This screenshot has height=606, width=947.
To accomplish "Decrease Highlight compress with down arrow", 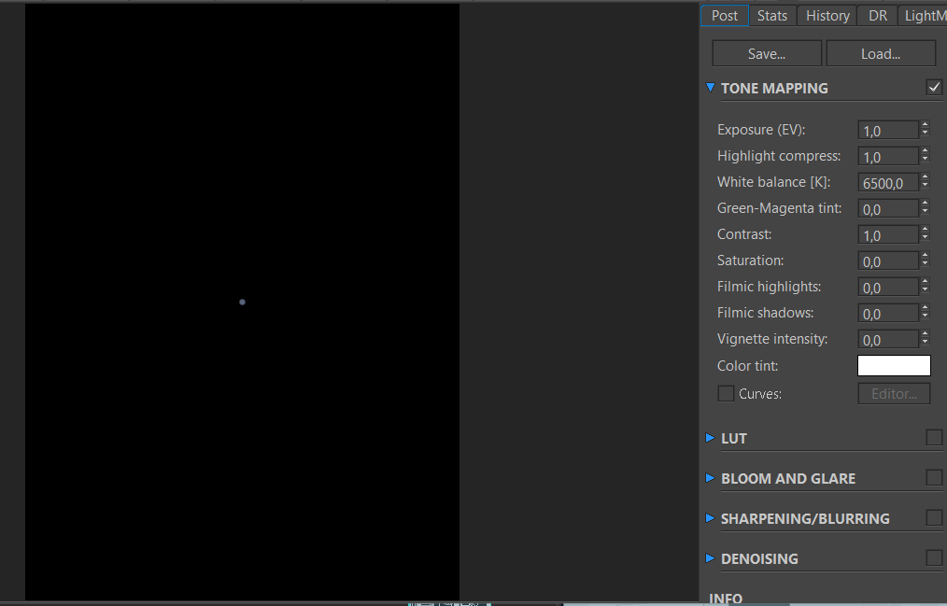I will pos(925,160).
